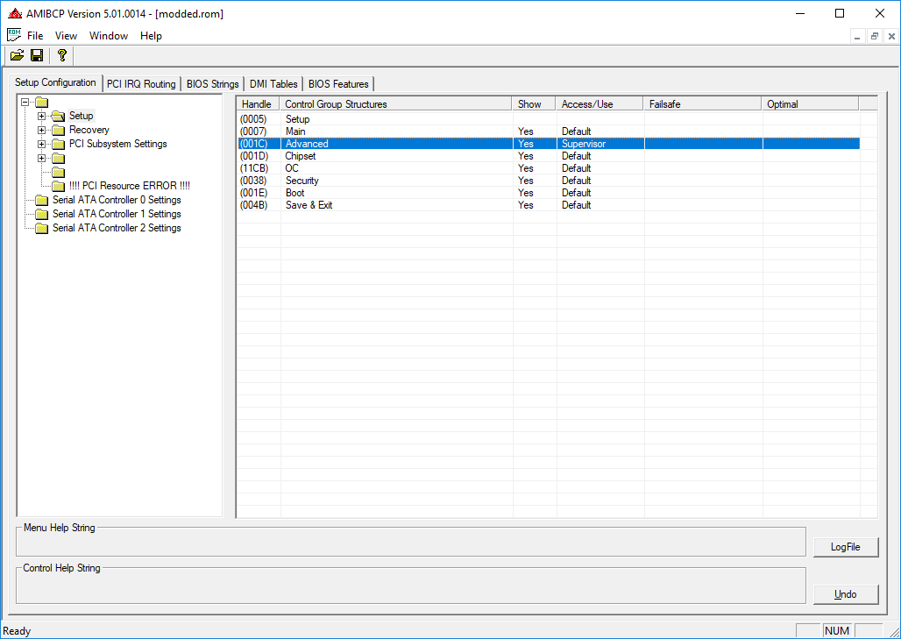The height and width of the screenshot is (639, 901).
Task: Click the Undo button
Action: tap(845, 594)
